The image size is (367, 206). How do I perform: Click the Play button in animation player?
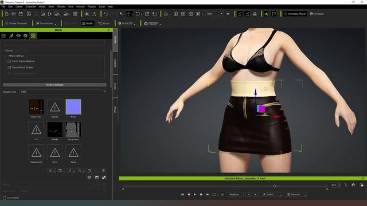[195, 195]
